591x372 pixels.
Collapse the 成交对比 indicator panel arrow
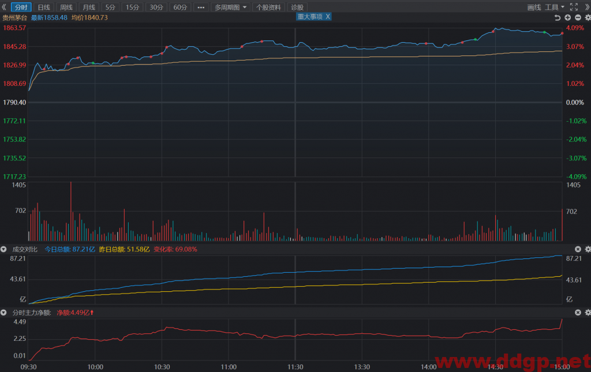pyautogui.click(x=4, y=249)
